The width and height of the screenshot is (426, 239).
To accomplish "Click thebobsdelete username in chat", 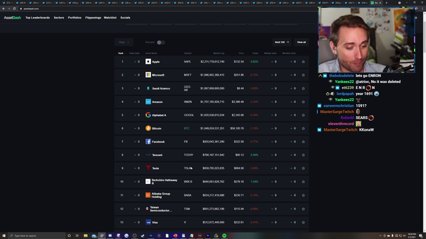I will (x=341, y=76).
